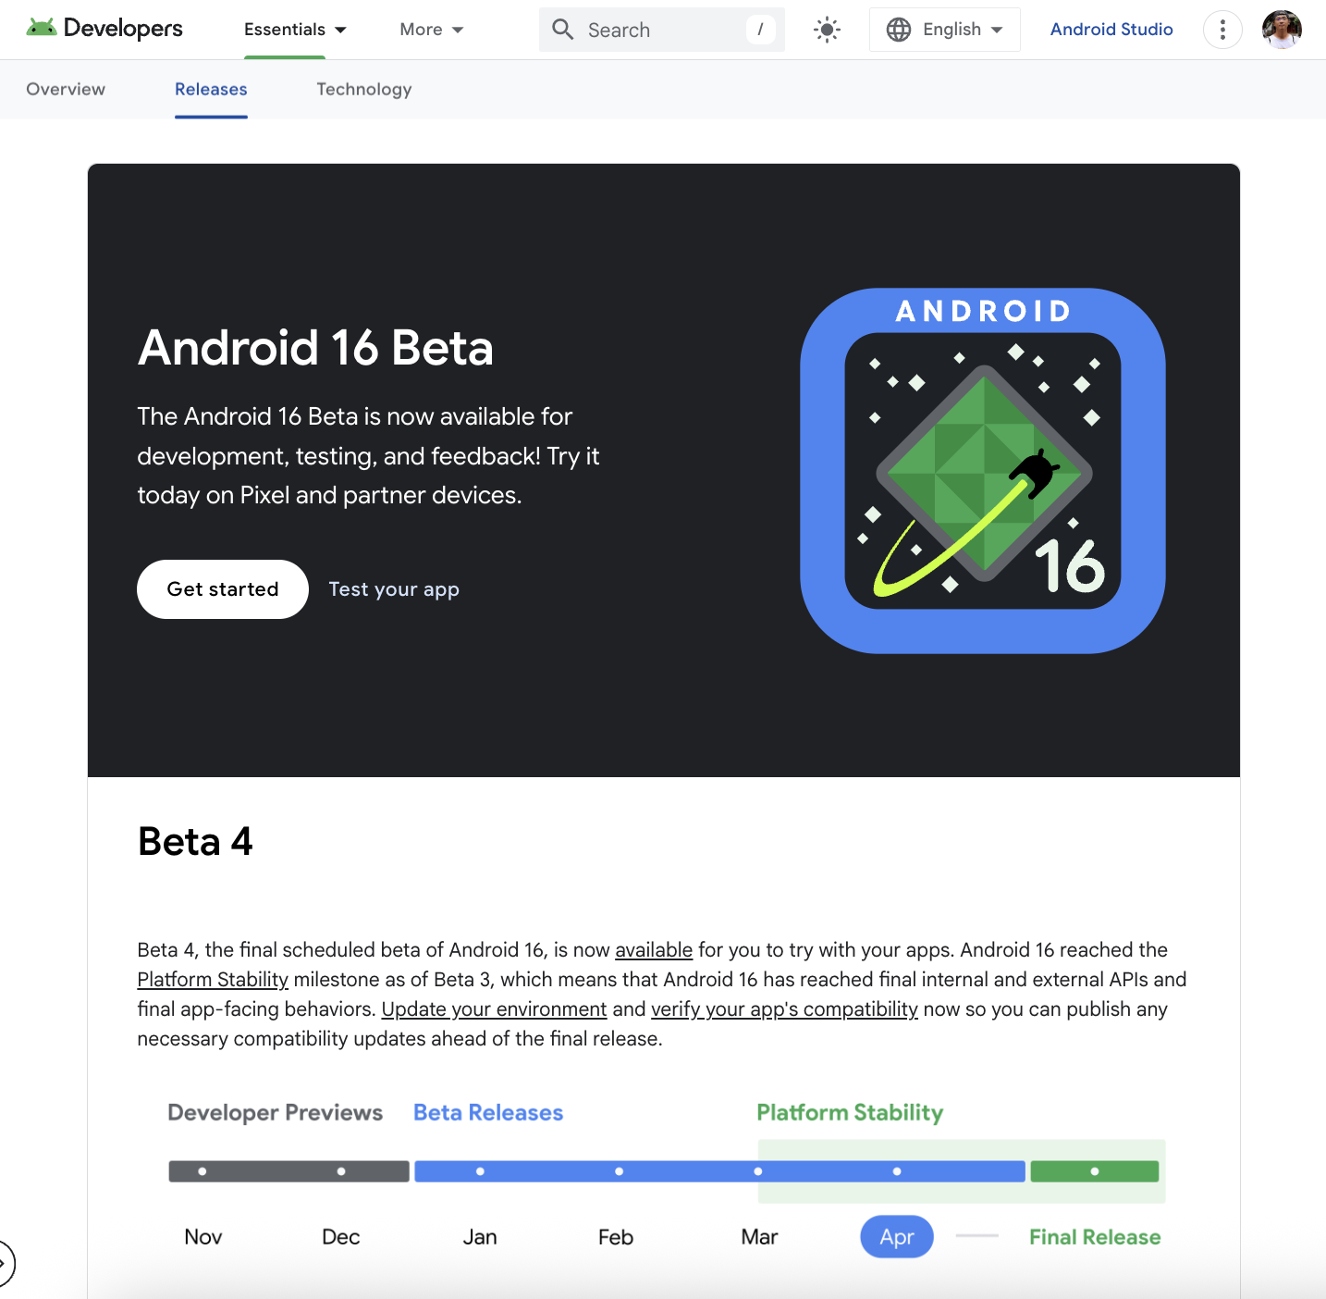Viewport: 1326px width, 1299px height.
Task: Toggle the light/dark theme sun icon
Action: tap(827, 30)
